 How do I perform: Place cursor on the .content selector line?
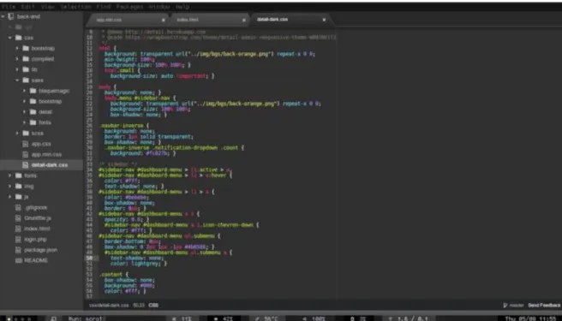114,275
